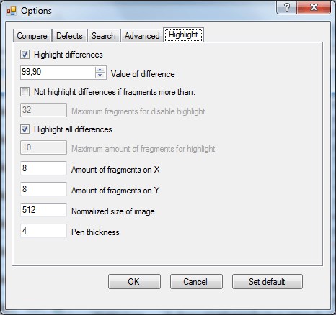This screenshot has height=315, width=336.
Task: Click the help question mark button
Action: [x=286, y=7]
